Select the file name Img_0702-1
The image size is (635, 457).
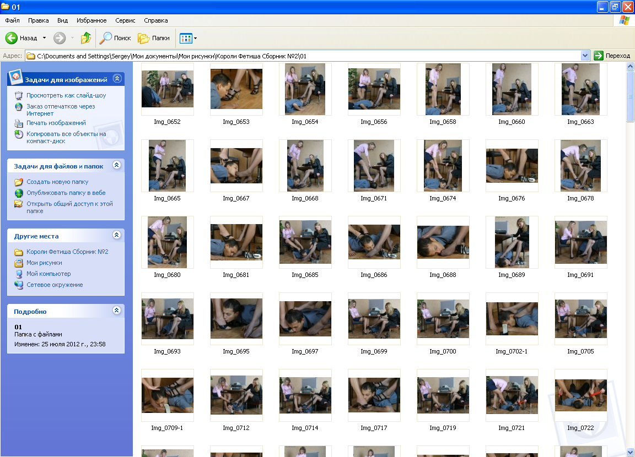click(x=512, y=351)
